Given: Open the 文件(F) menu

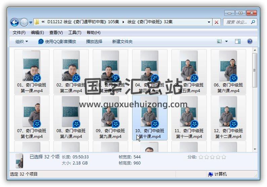Looking at the screenshot, I should tap(19, 33).
